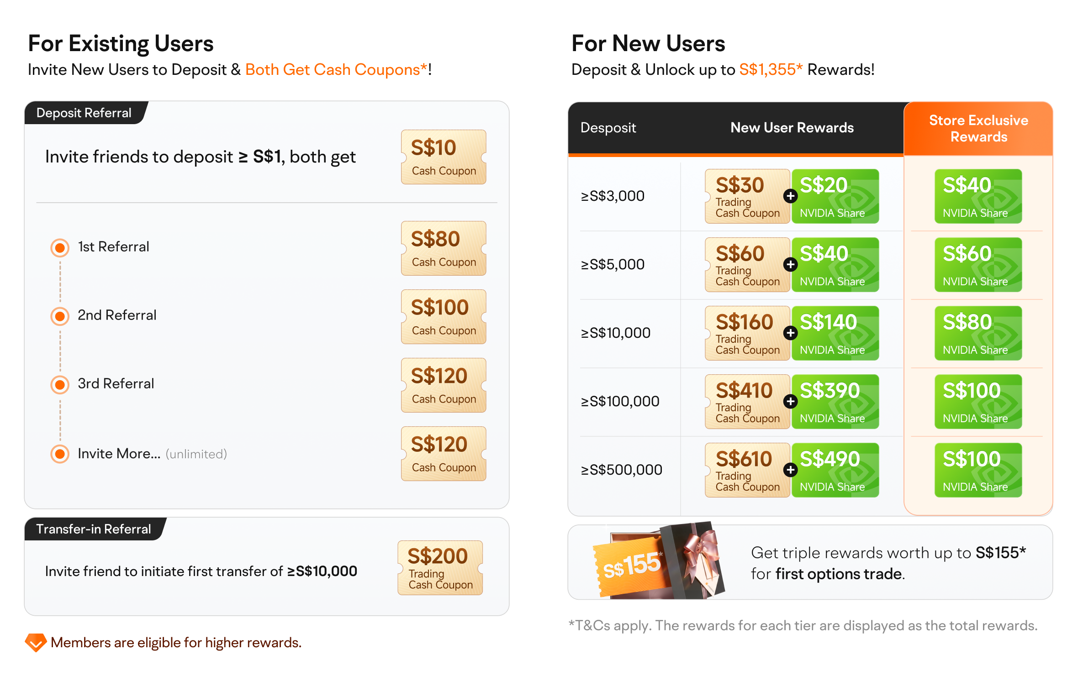Click the plus icon in the ≥S$5,000 row
Viewport: 1078px width, 681px height.
790,265
